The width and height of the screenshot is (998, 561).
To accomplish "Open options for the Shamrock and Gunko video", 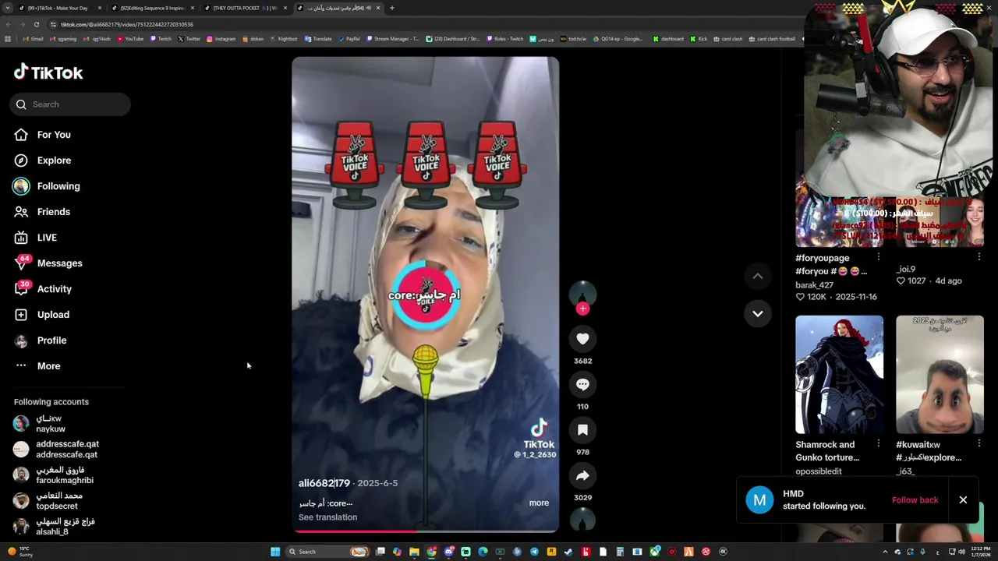I will [878, 444].
